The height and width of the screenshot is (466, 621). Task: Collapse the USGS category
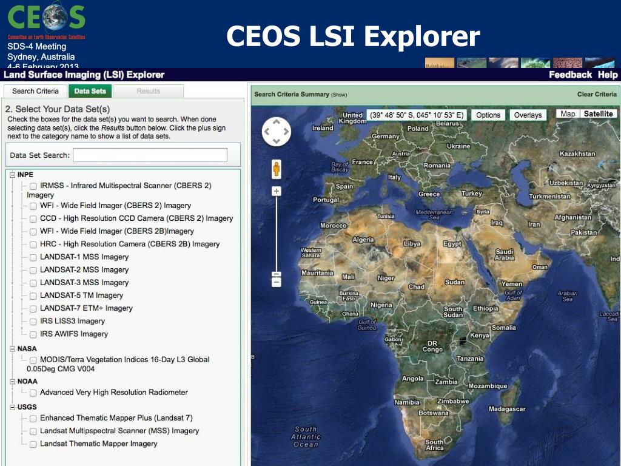point(12,407)
